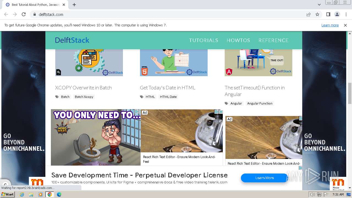Launch Internet Explorer from taskbar
The width and height of the screenshot is (352, 198).
[x=22, y=194]
